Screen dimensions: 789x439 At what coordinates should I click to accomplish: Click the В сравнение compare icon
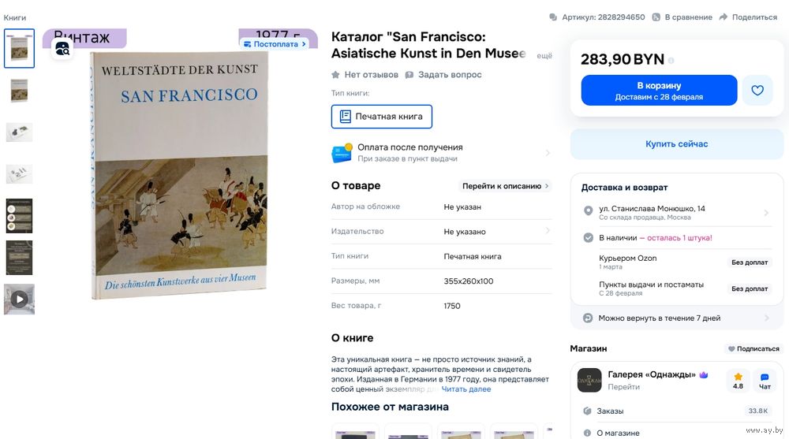pos(656,17)
